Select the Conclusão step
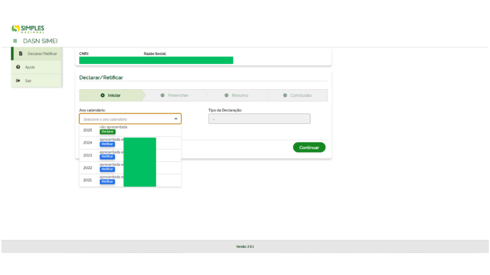This screenshot has width=490, height=275. point(297,95)
